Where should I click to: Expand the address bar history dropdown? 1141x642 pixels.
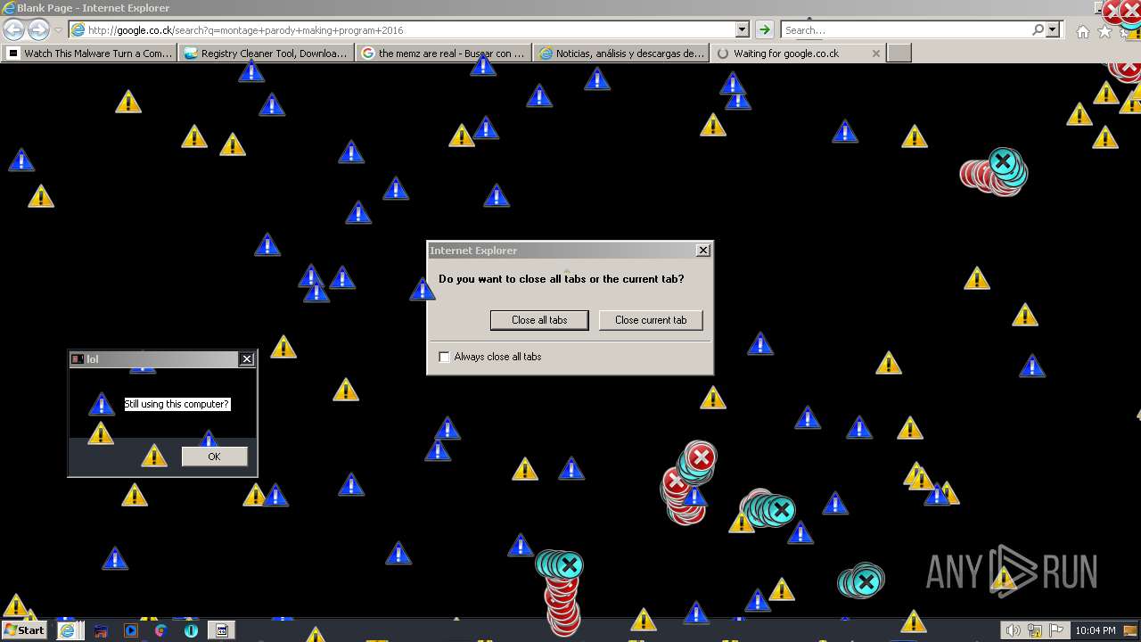742,29
